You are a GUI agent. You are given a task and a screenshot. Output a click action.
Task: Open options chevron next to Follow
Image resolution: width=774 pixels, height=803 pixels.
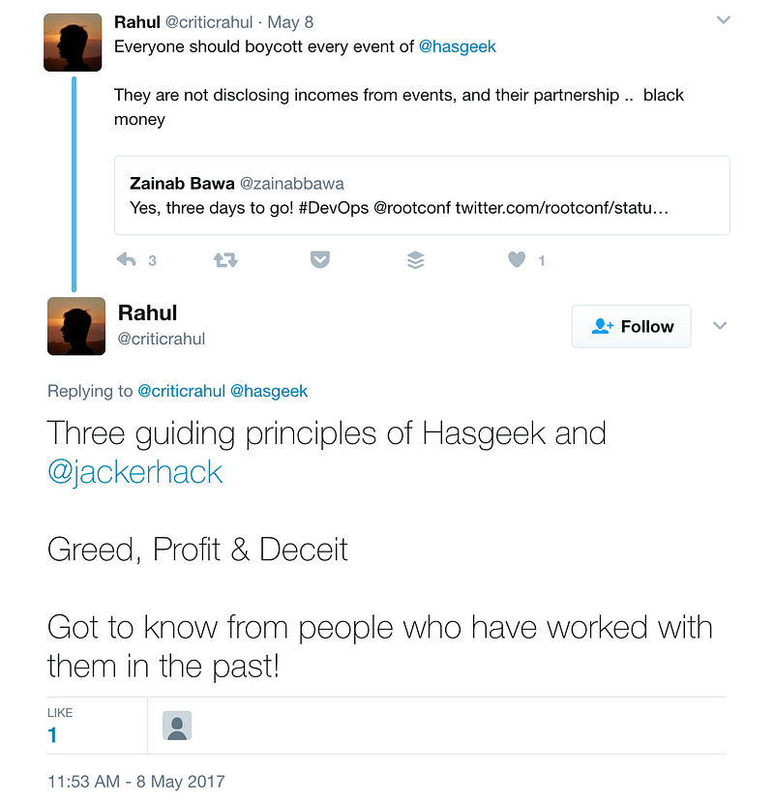pos(720,326)
